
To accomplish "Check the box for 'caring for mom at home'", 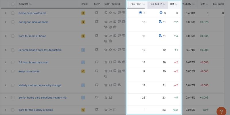I will click(x=13, y=22).
